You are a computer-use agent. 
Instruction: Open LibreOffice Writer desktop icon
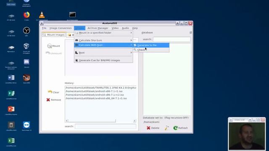tap(11, 78)
